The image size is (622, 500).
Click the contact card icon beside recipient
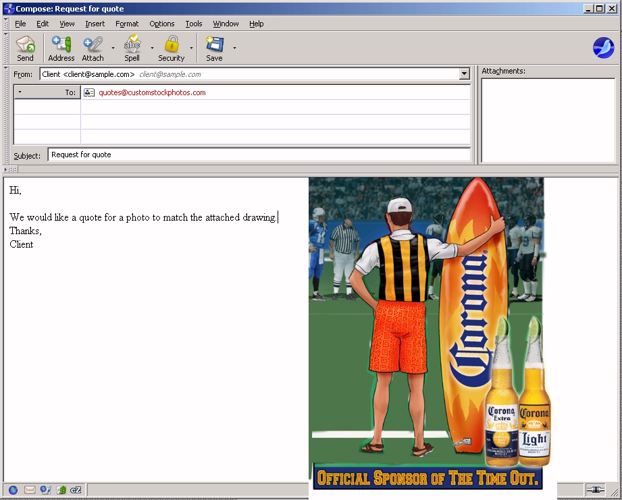click(89, 92)
